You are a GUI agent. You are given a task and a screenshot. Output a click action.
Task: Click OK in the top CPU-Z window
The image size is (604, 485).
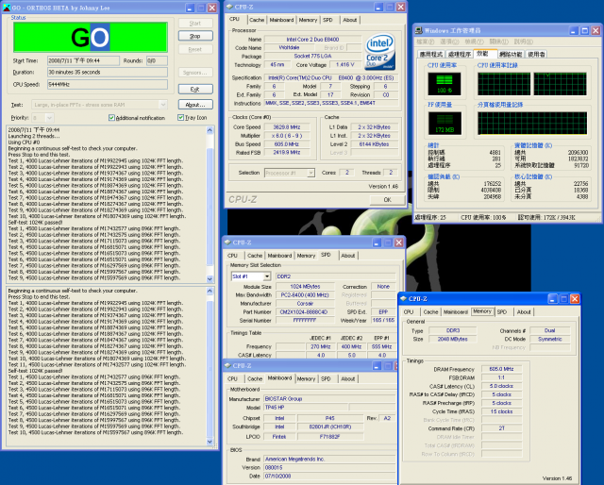pyautogui.click(x=387, y=199)
